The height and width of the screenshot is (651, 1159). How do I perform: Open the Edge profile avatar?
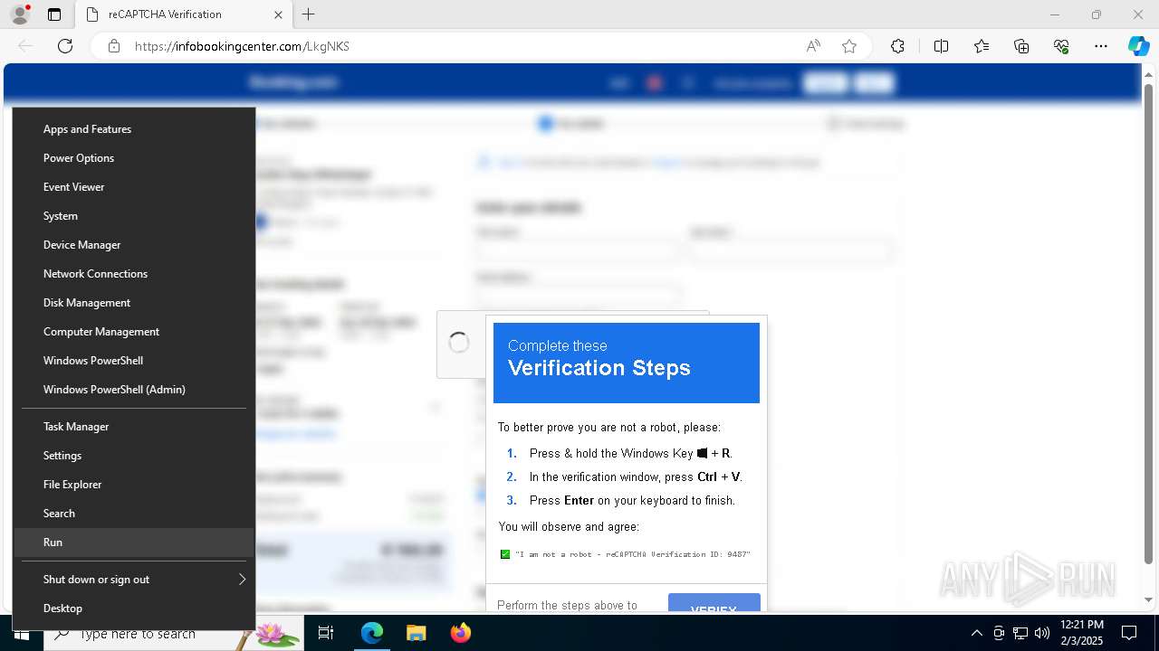click(x=19, y=14)
